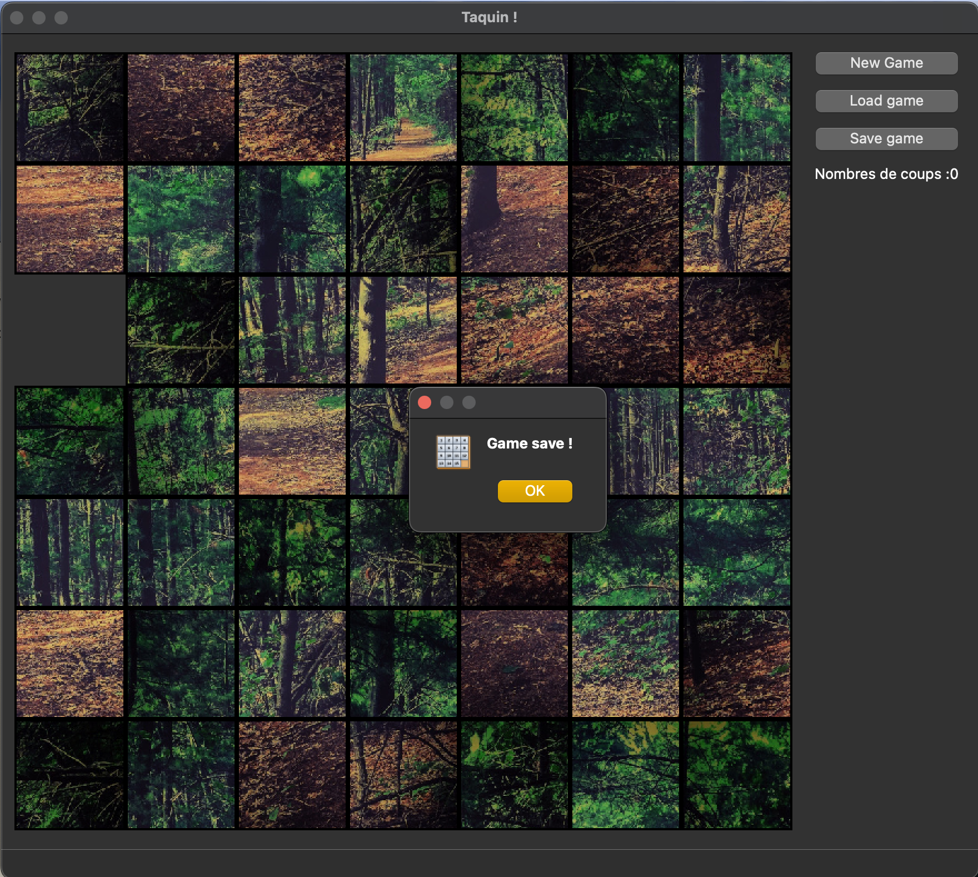Screen dimensions: 978x877
Task: Select the forest trail tile in the top row
Action: [403, 108]
